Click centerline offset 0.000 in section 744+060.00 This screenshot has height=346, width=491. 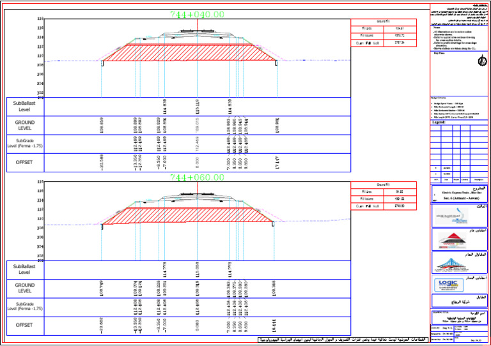click(198, 325)
